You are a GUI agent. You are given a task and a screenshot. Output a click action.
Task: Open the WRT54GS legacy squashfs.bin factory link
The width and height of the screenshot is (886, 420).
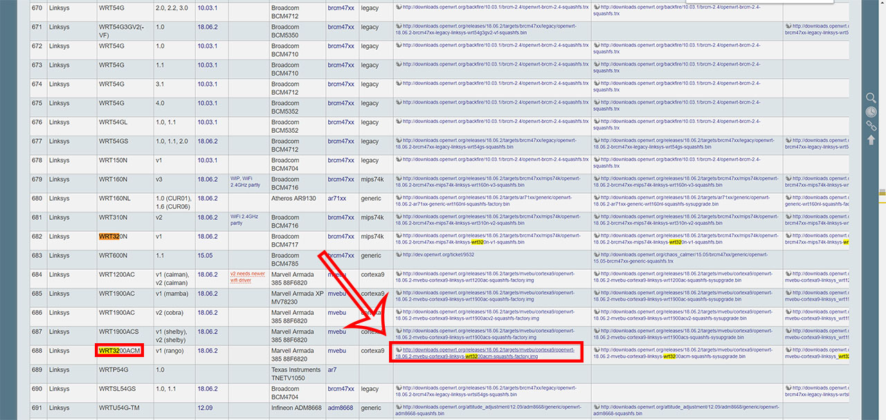(x=485, y=144)
